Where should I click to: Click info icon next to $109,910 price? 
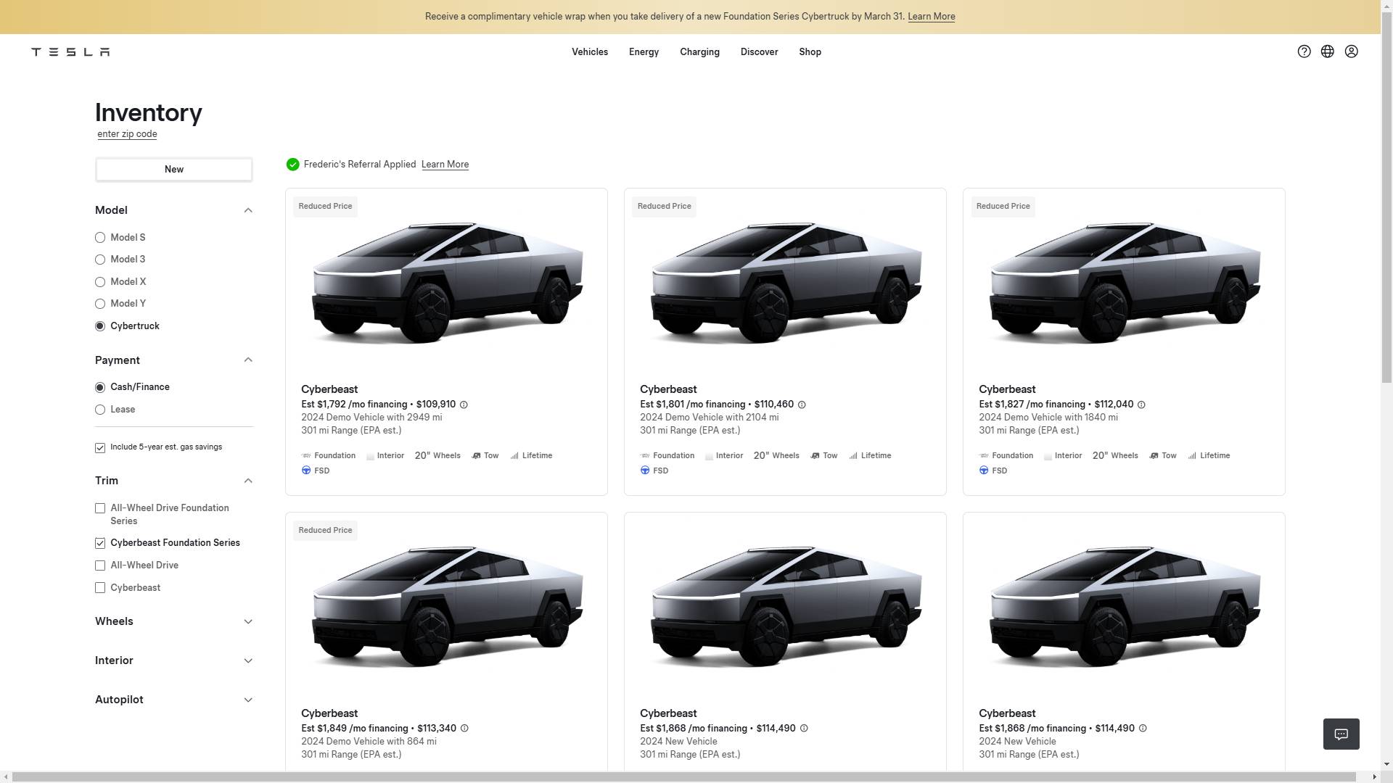[464, 405]
